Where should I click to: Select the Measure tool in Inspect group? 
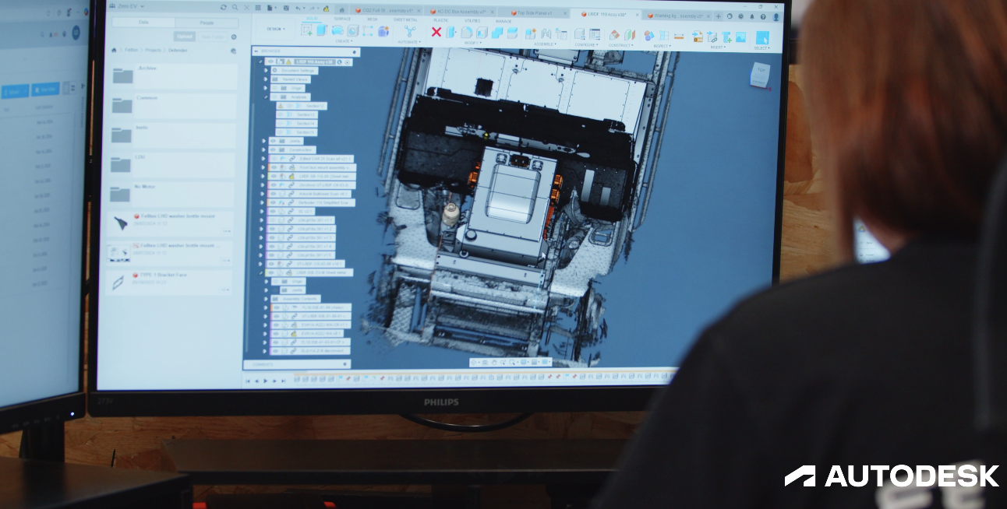[679, 36]
